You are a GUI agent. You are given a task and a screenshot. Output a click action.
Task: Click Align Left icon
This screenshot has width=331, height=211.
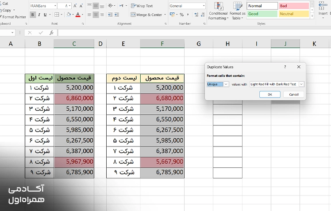89,15
